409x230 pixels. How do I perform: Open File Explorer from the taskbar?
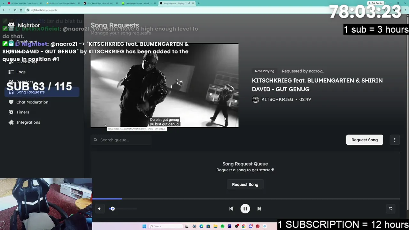215,226
